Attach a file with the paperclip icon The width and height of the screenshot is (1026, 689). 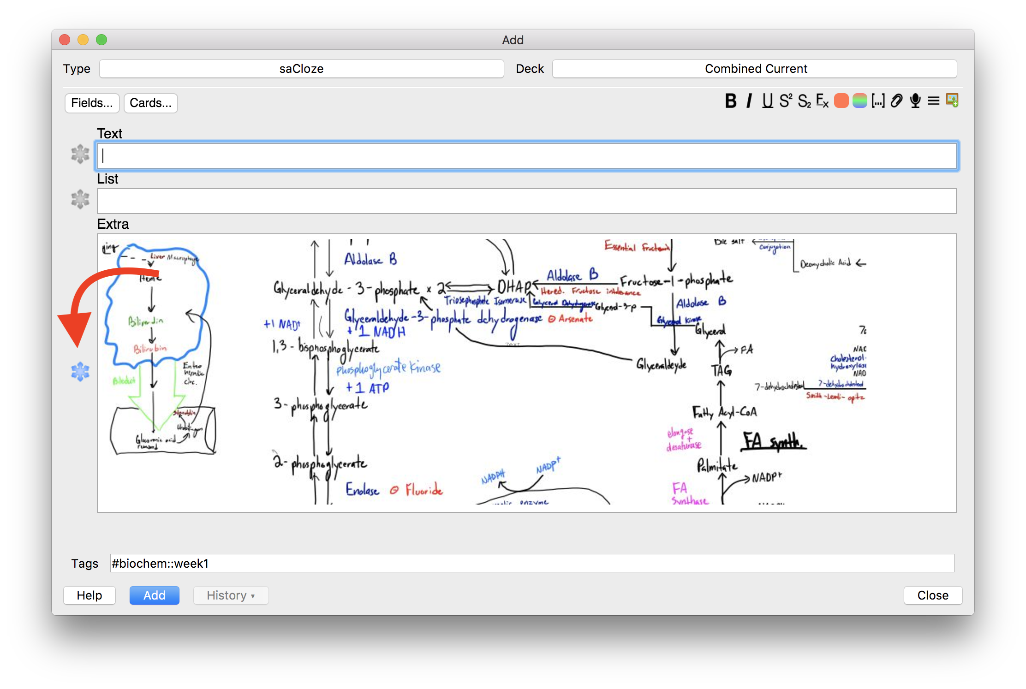896,101
